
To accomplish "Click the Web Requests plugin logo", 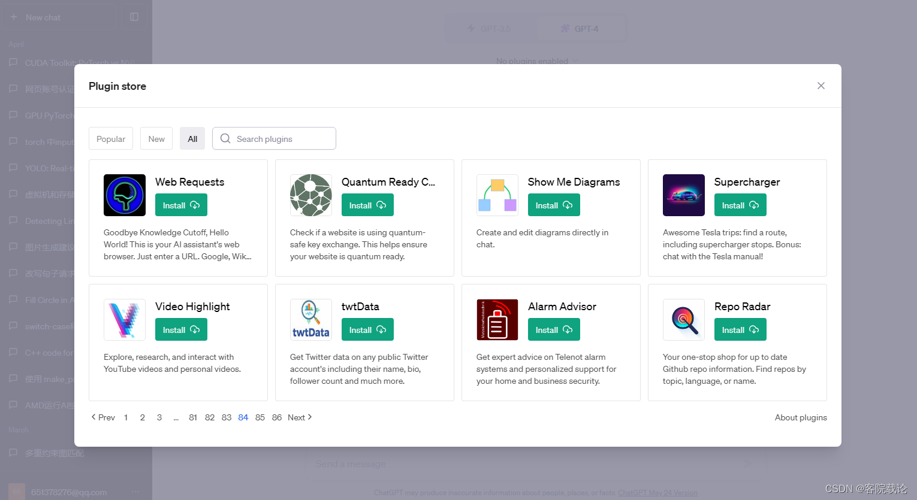I will [x=125, y=195].
